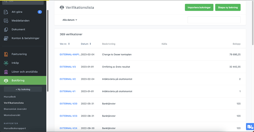This screenshot has width=254, height=132.
Task: Click the Källa column header
Action: 164,44
